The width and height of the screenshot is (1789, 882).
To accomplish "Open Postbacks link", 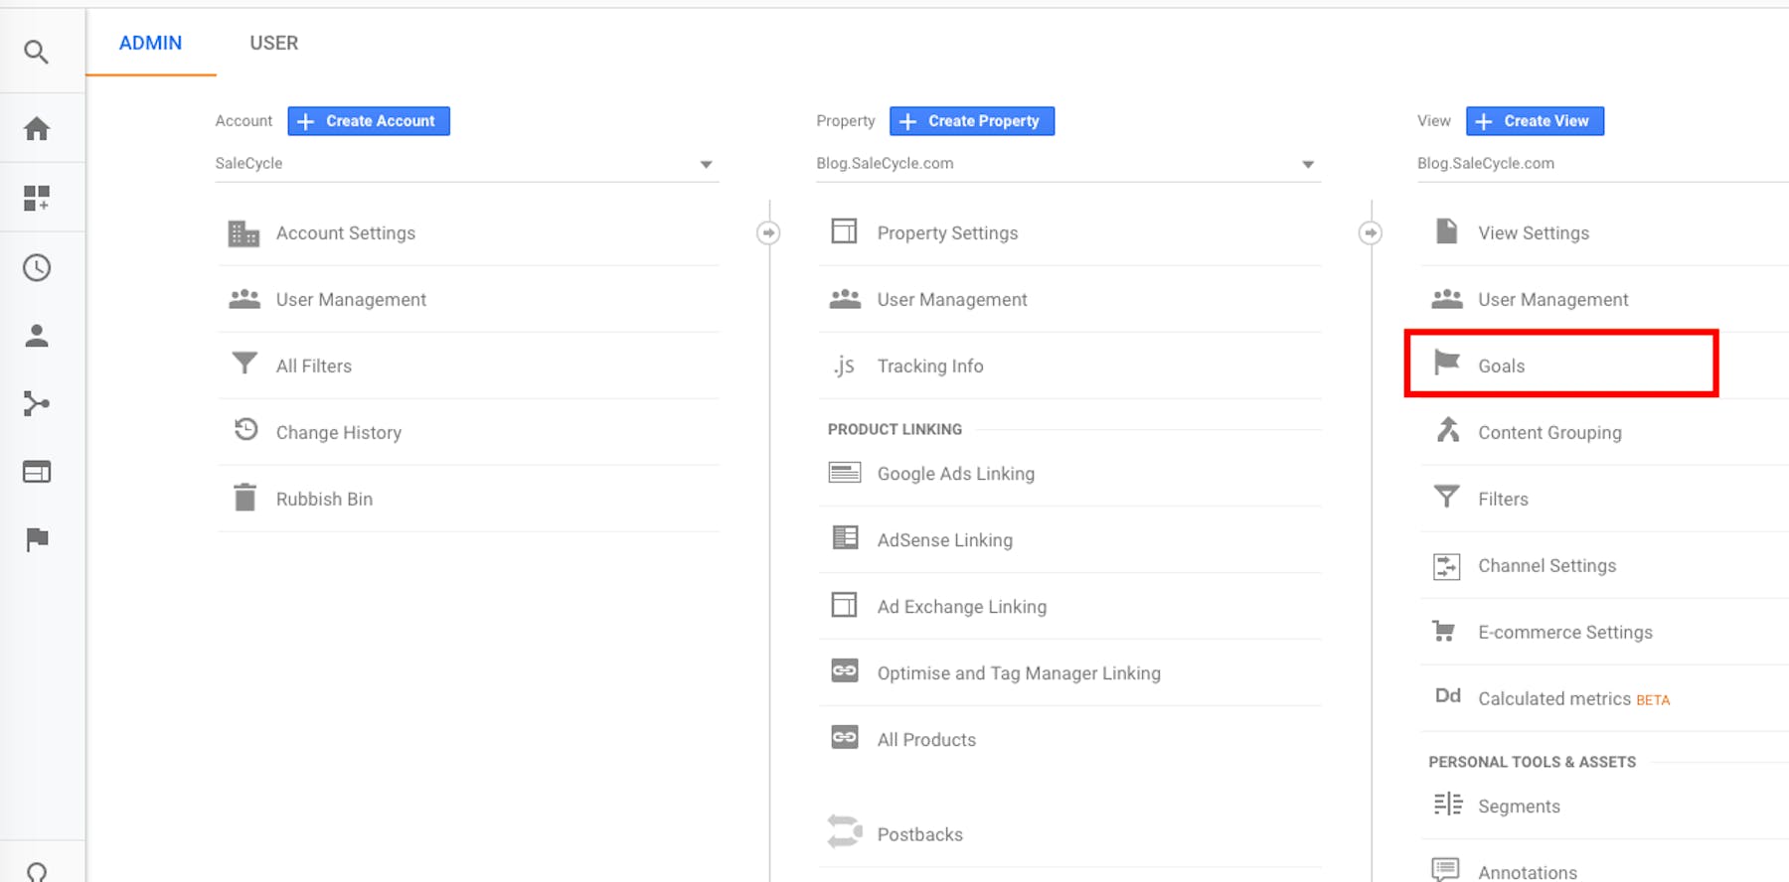I will [x=920, y=835].
